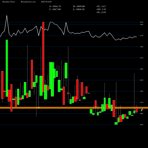Select the high value 'H: 1099.00'
This screenshot has width=148, height=148.
[79, 7]
